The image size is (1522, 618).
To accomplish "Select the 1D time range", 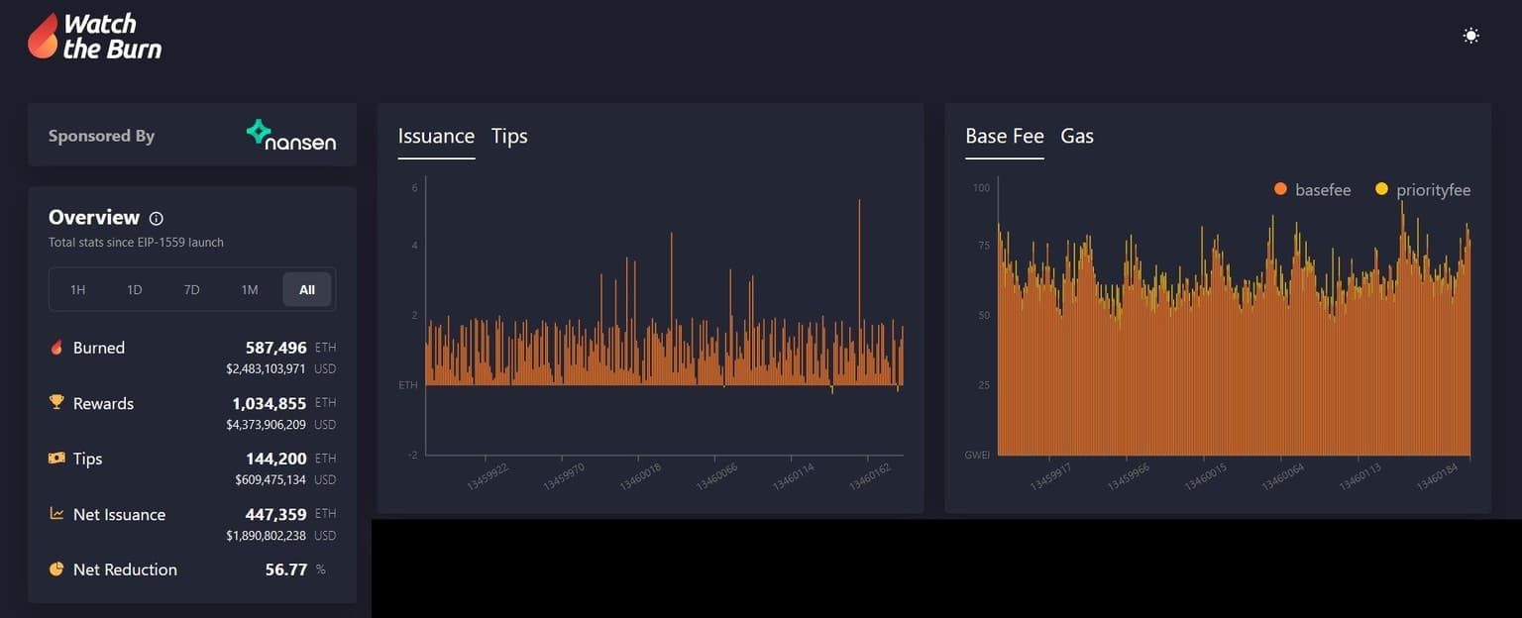I will [x=135, y=289].
